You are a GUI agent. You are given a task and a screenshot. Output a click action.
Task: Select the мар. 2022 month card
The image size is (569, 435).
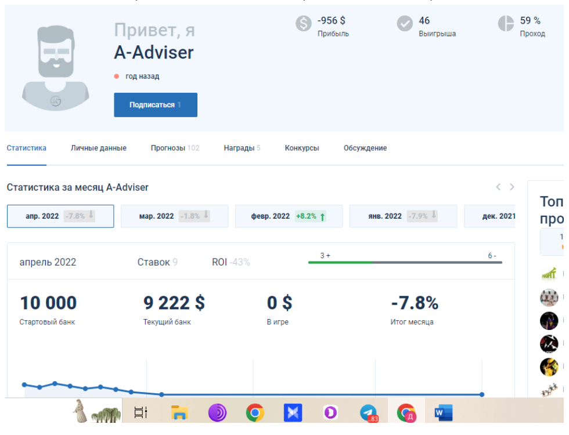point(175,216)
